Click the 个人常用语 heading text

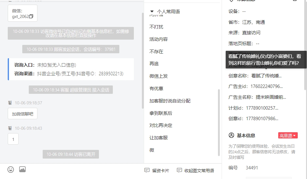168,11
